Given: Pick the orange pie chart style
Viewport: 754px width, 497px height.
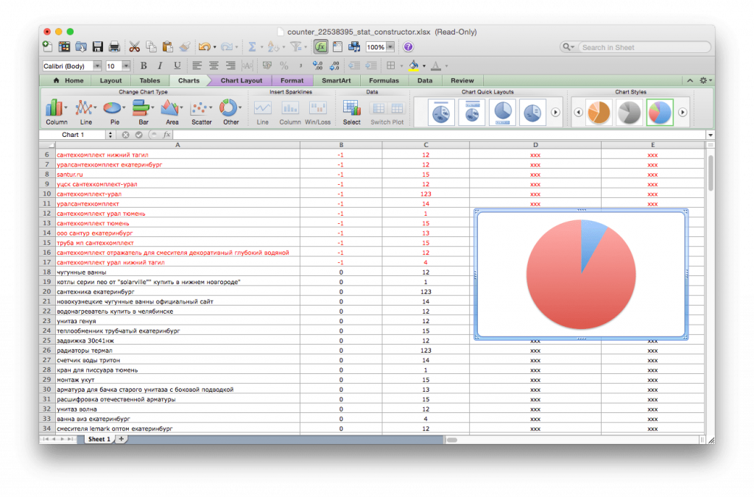Looking at the screenshot, I should point(599,112).
